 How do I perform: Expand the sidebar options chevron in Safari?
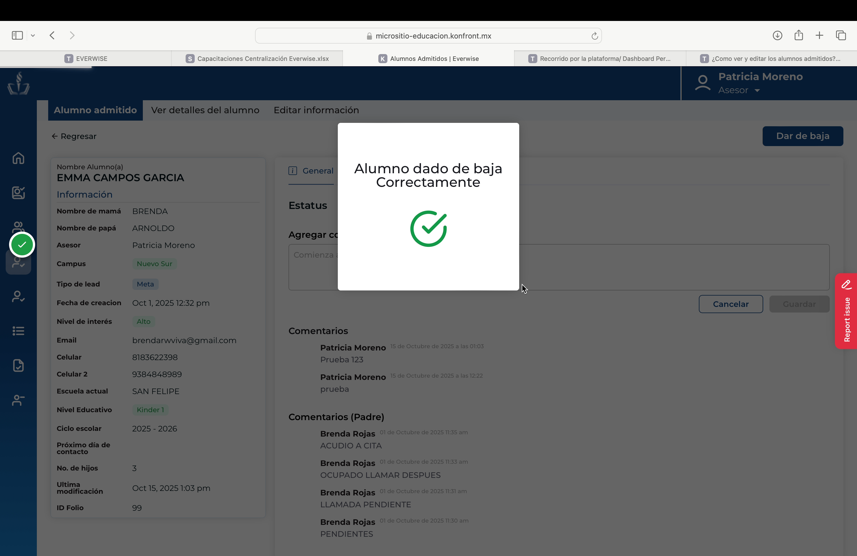(x=33, y=36)
